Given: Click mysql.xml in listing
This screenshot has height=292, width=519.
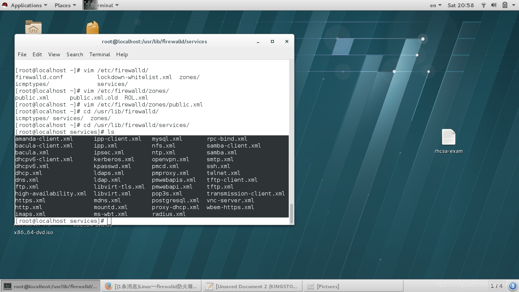Looking at the screenshot, I should 167,139.
